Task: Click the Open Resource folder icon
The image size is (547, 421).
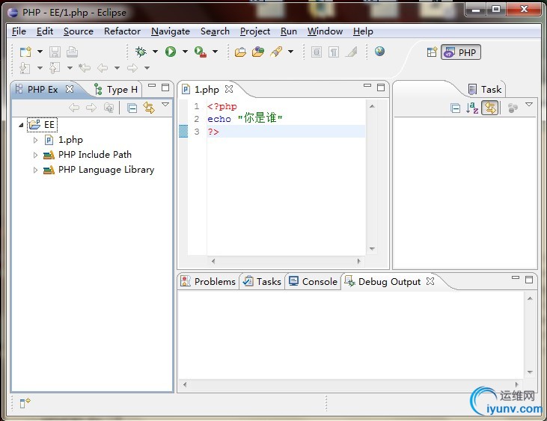Action: coord(258,52)
